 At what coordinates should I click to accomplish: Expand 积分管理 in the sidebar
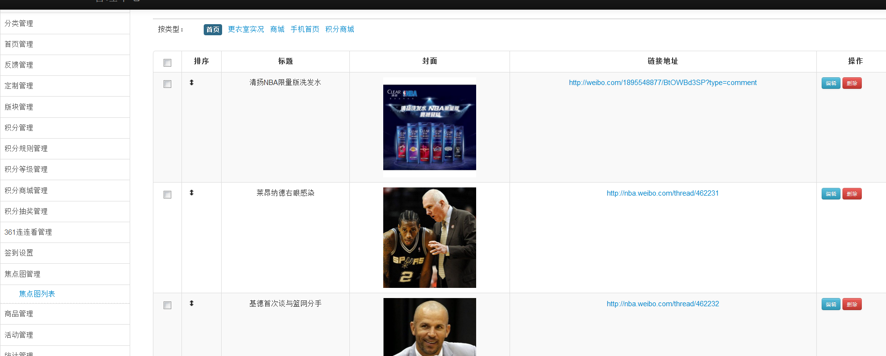click(65, 128)
